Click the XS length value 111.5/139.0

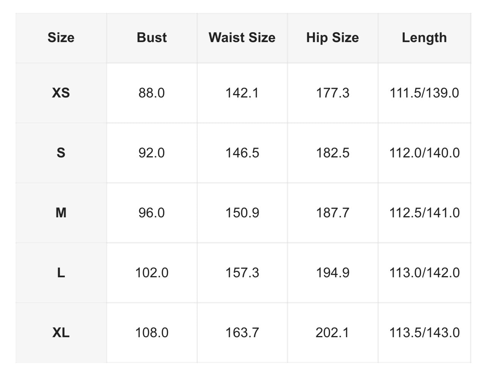424,93
